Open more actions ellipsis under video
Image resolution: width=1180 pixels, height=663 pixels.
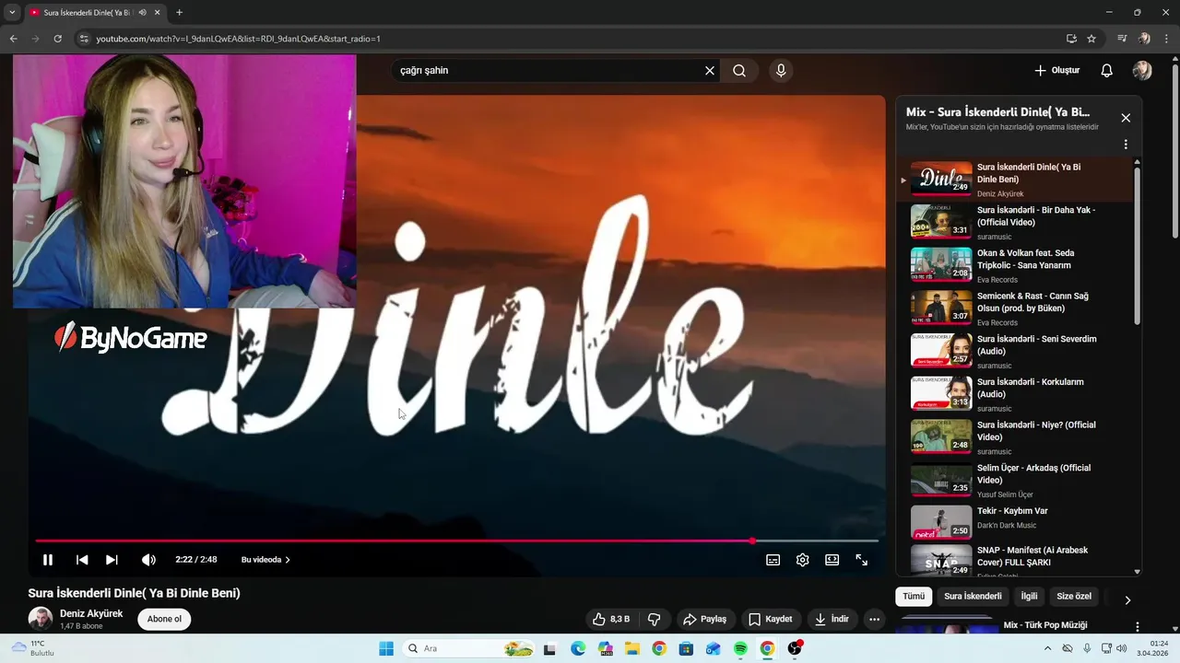point(875,620)
